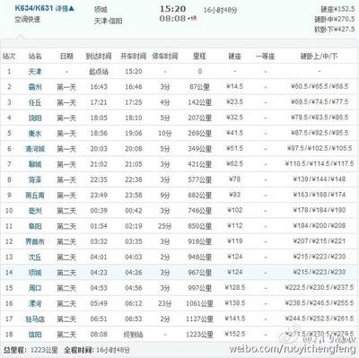
Task: Click departure time 17:25 for 任丘
Action: pyautogui.click(x=134, y=102)
